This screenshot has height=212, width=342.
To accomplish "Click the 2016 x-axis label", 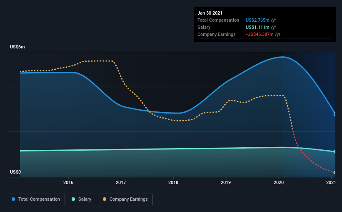I will (68, 182).
